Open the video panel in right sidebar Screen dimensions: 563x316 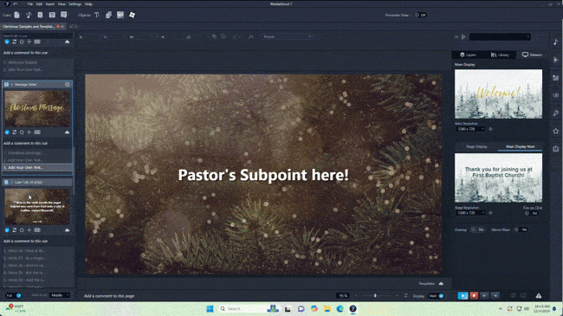(x=555, y=60)
